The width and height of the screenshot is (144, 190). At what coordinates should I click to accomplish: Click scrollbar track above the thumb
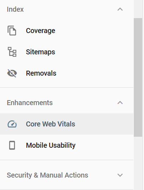coord(138,9)
